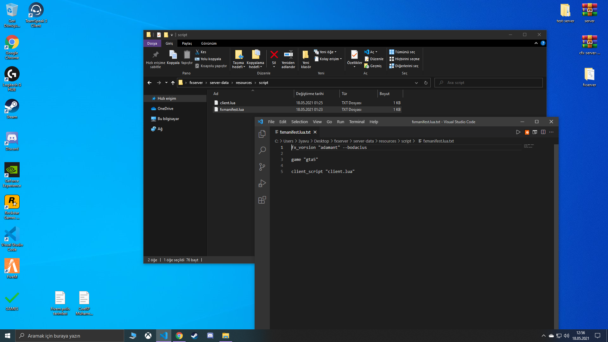The image size is (608, 342).
Task: Open the address bar history dropdown
Action: click(416, 83)
